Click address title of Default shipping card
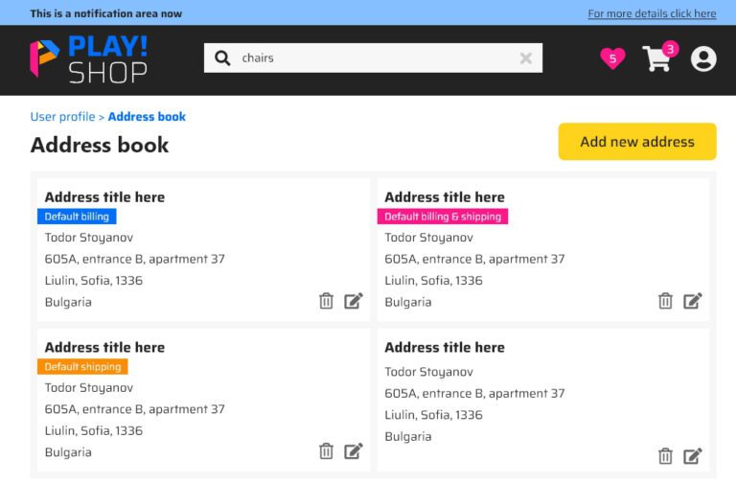 point(104,347)
